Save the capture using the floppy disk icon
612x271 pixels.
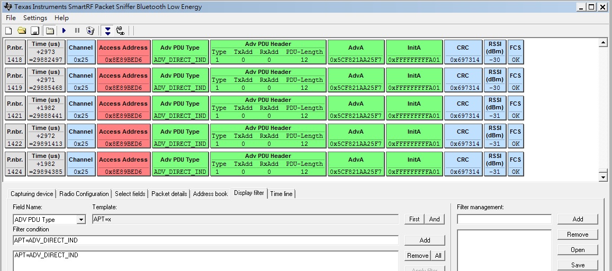point(35,30)
